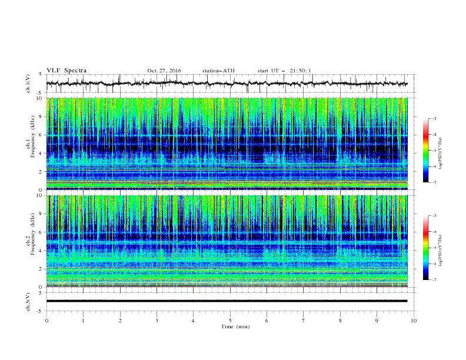Click the ch.1 voltage waveform trace
The width and height of the screenshot is (466, 360).
(227, 84)
